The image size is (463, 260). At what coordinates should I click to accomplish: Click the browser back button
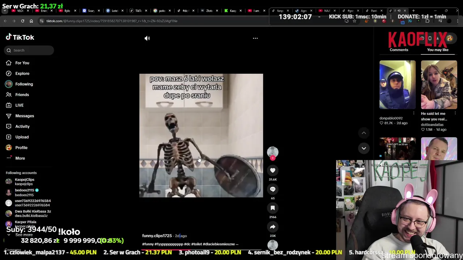5,21
